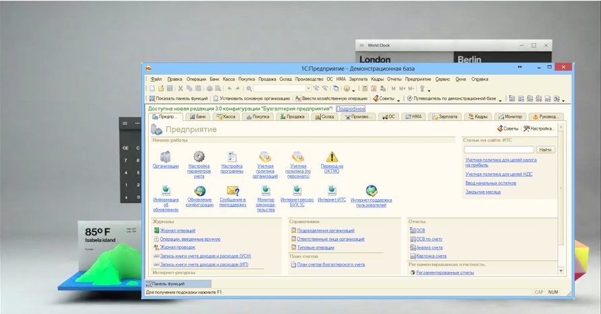Expand Путеводитель по демонстрационной базе dropdown
Image resolution: width=601 pixels, height=314 pixels.
[501, 99]
